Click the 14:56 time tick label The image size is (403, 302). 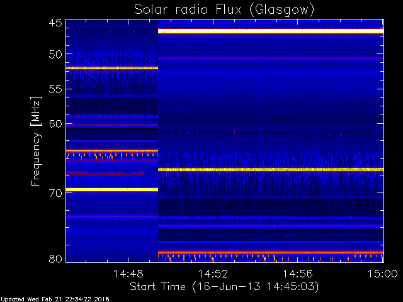click(298, 274)
